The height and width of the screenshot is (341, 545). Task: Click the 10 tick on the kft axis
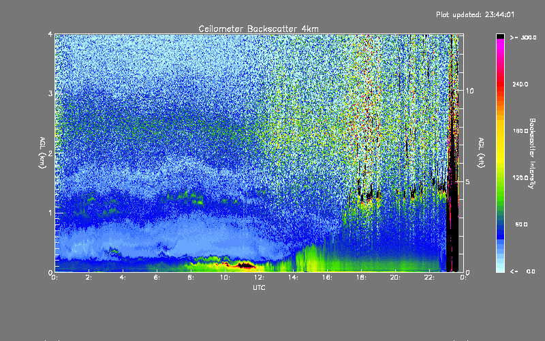click(469, 91)
